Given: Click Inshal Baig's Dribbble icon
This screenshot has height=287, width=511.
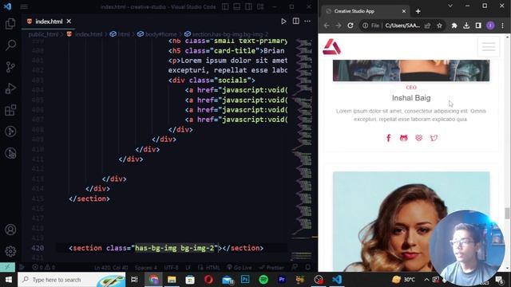Looking at the screenshot, I should 418,138.
